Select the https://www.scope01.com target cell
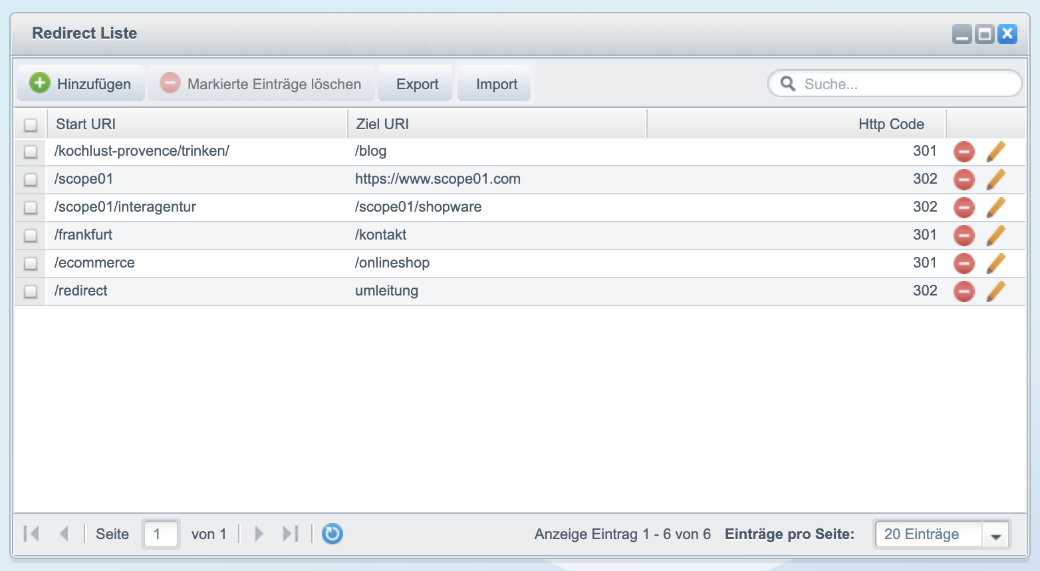 [x=497, y=180]
